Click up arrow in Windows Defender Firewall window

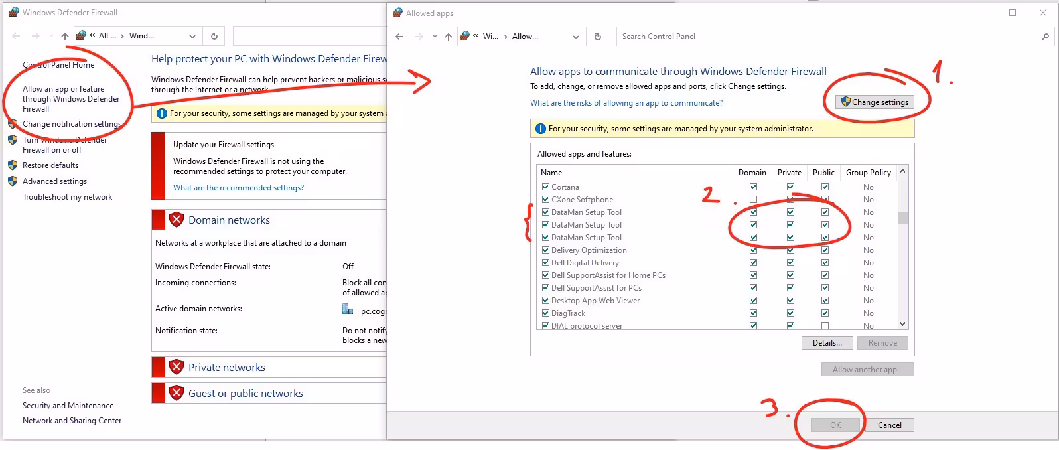tap(64, 36)
